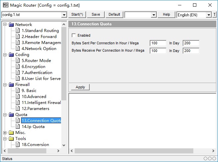Collapse the Firewall tree node
This screenshot has height=162, width=218.
tap(5, 85)
